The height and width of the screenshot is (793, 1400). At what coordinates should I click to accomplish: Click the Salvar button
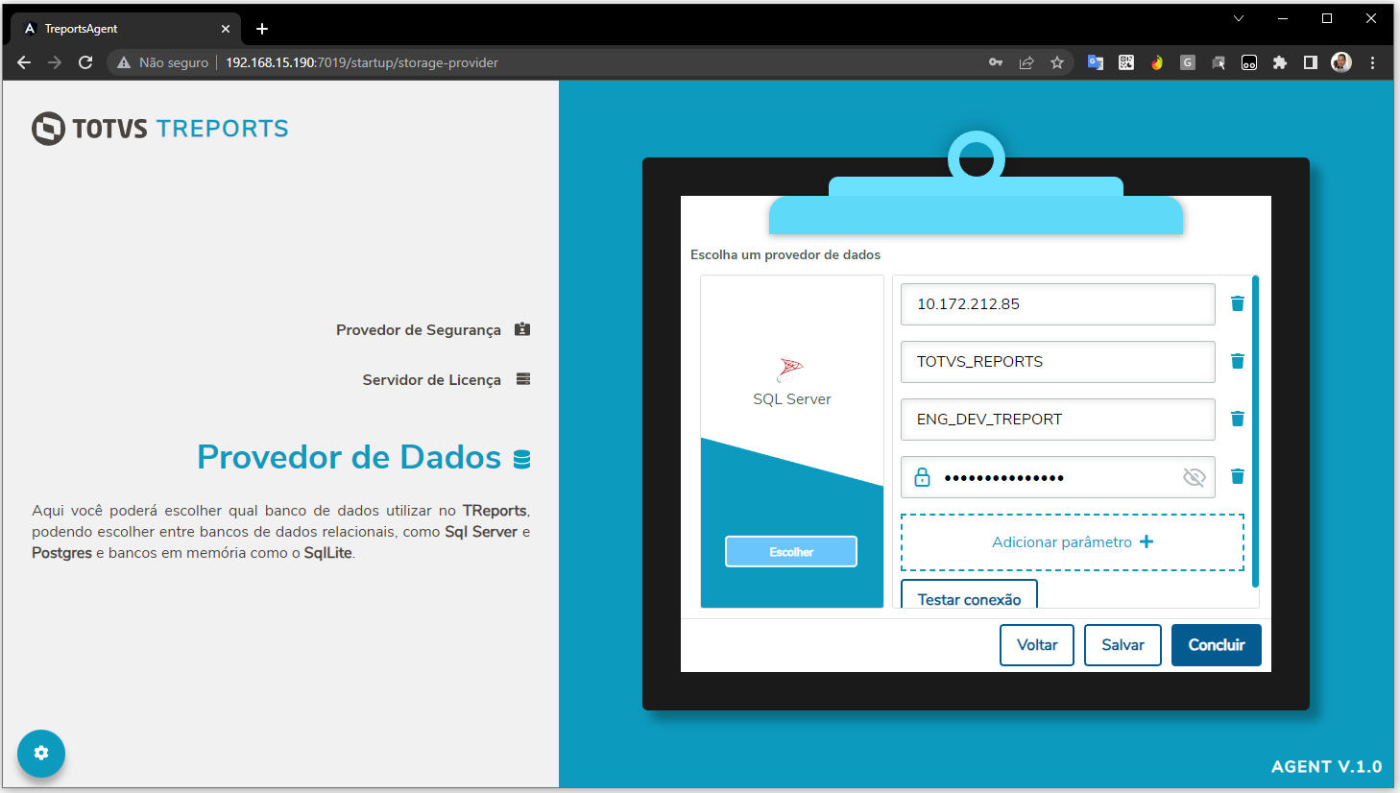1122,645
